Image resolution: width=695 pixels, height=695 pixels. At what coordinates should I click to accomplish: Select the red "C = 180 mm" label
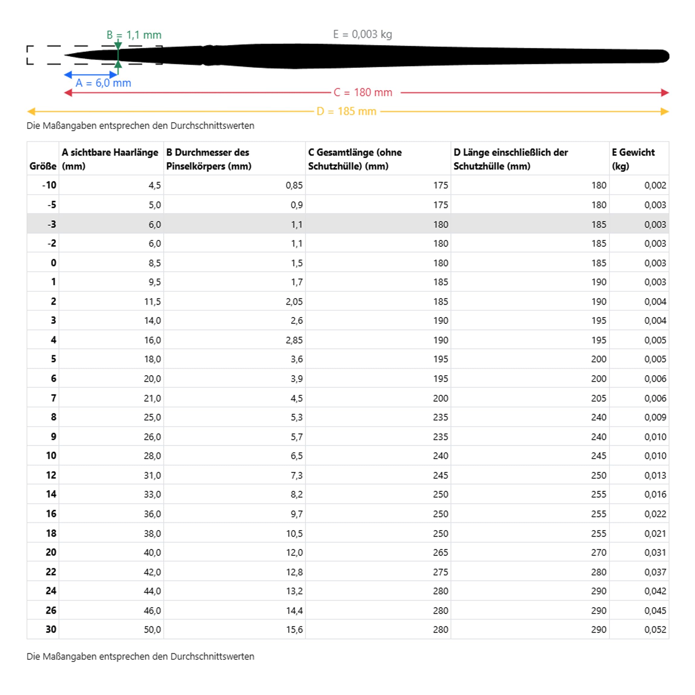click(363, 92)
